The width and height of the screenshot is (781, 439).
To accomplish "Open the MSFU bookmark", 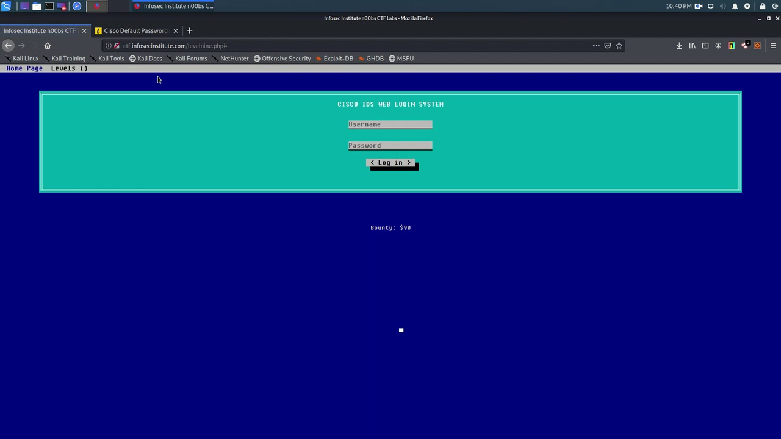I will point(401,59).
